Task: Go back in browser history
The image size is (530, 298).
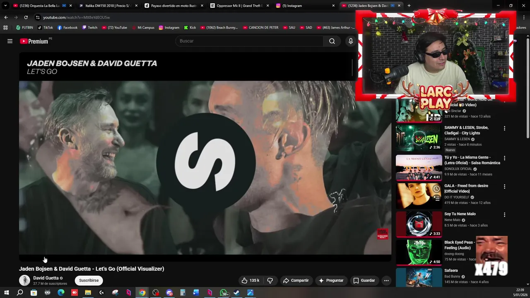Action: (x=6, y=17)
